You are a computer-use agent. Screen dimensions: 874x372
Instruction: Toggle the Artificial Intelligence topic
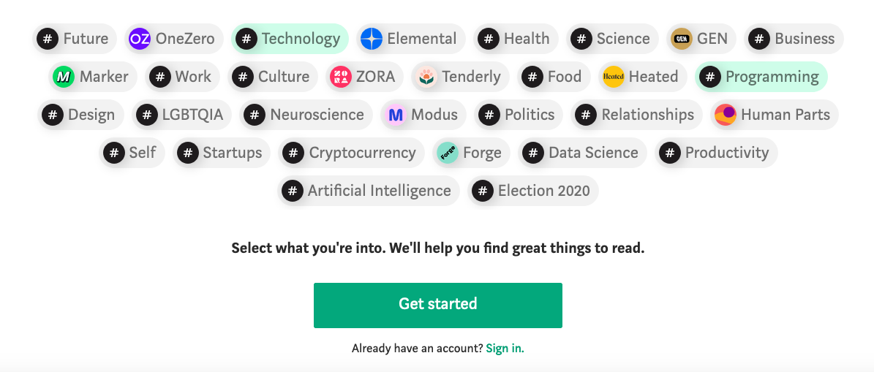369,191
